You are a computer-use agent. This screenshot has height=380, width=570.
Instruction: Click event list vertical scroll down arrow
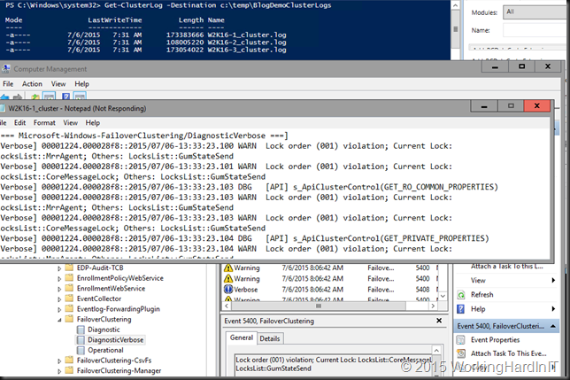point(443,296)
